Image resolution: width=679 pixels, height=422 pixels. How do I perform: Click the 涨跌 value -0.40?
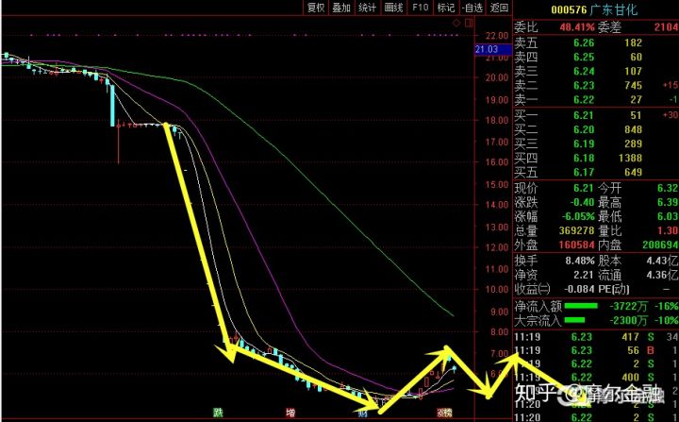(x=582, y=203)
